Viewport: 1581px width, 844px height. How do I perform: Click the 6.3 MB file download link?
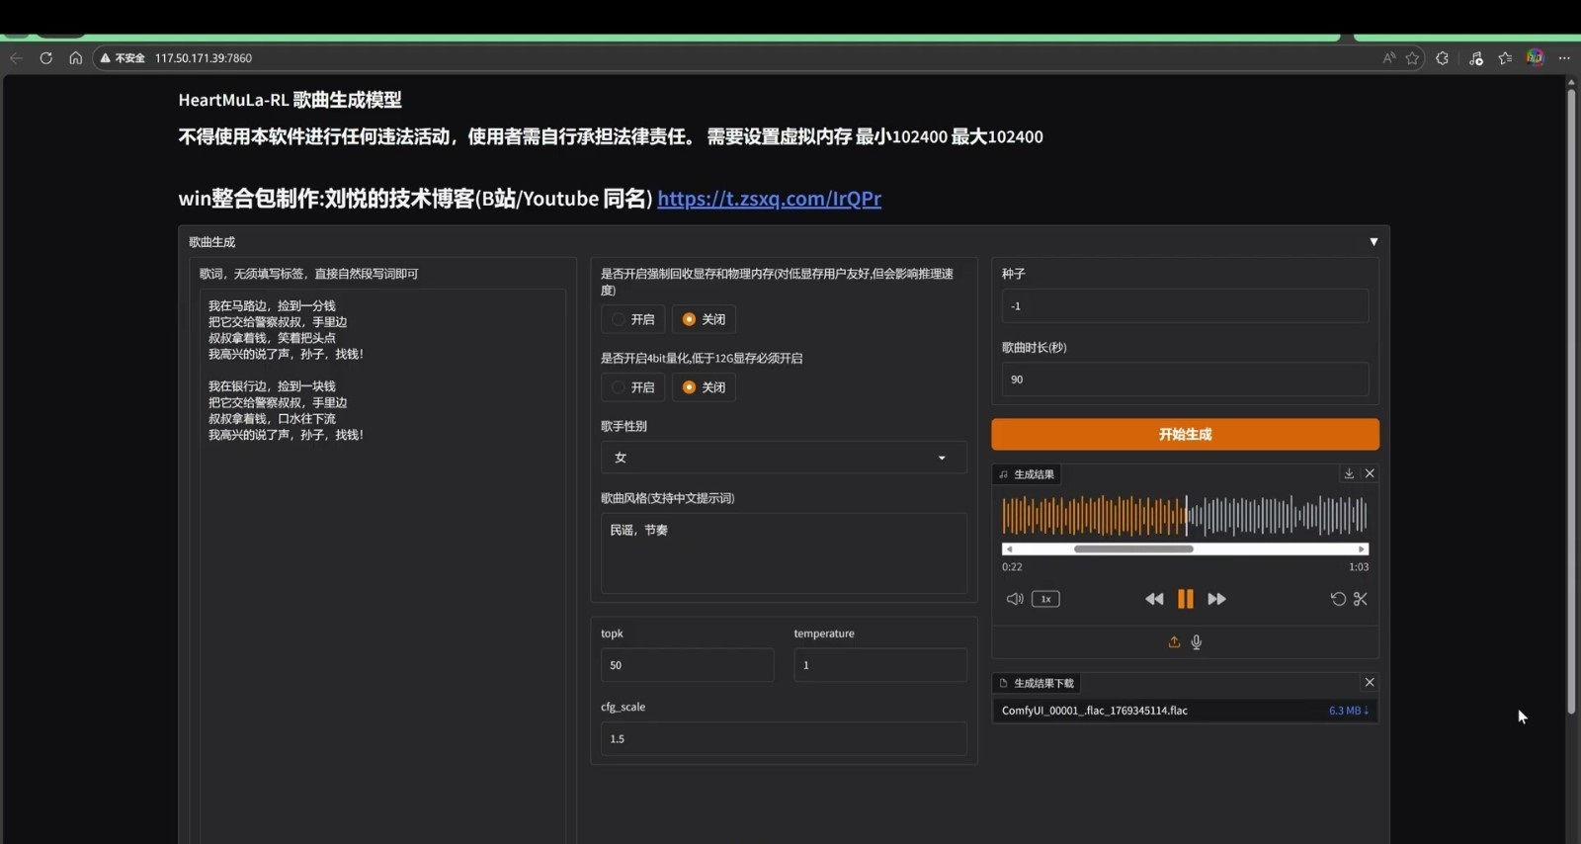[1348, 711]
